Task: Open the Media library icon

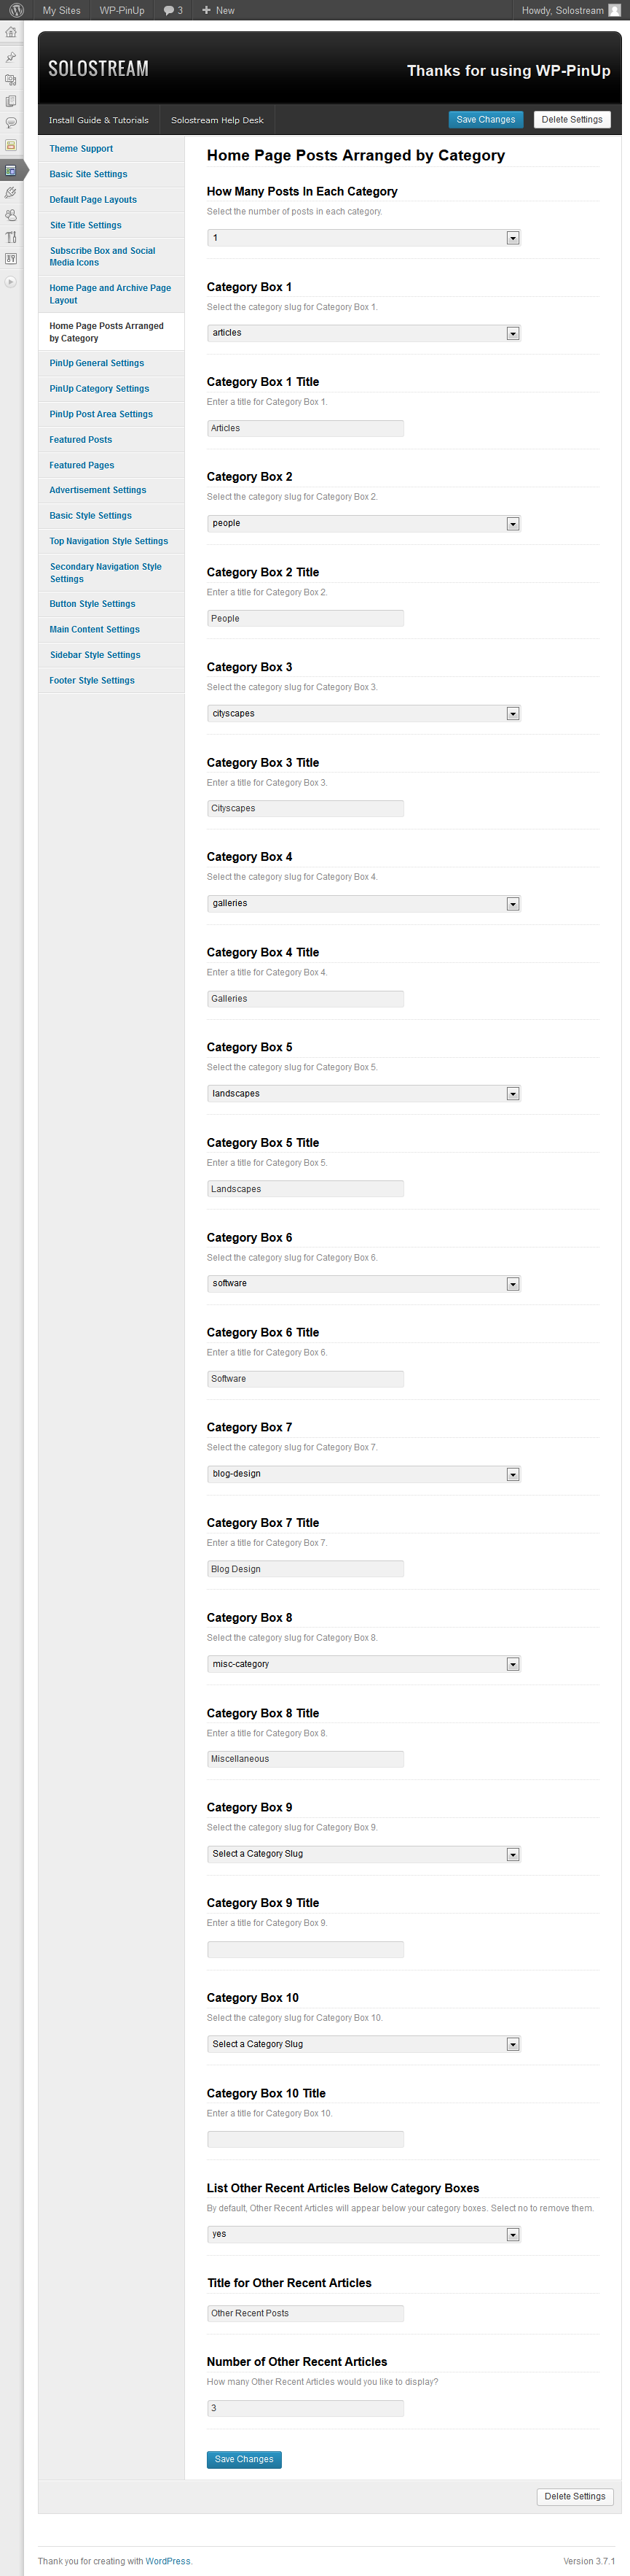Action: tap(11, 79)
